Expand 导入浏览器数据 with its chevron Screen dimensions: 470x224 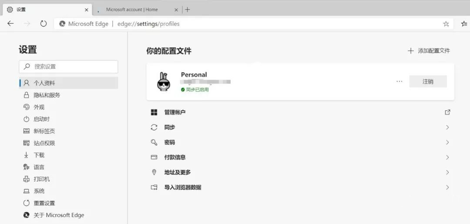(447, 187)
